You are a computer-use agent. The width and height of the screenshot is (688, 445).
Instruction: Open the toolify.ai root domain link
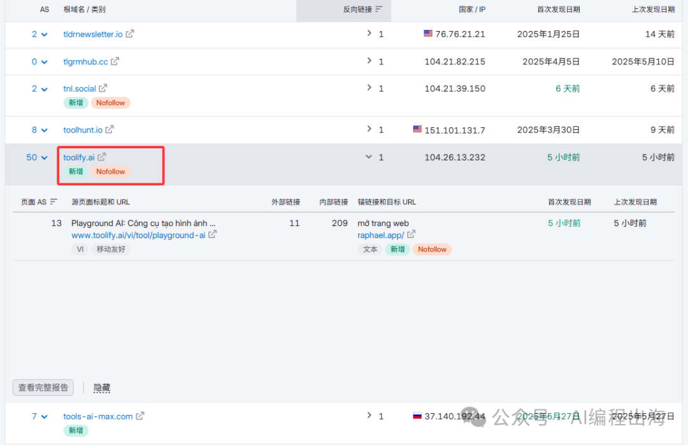click(78, 157)
